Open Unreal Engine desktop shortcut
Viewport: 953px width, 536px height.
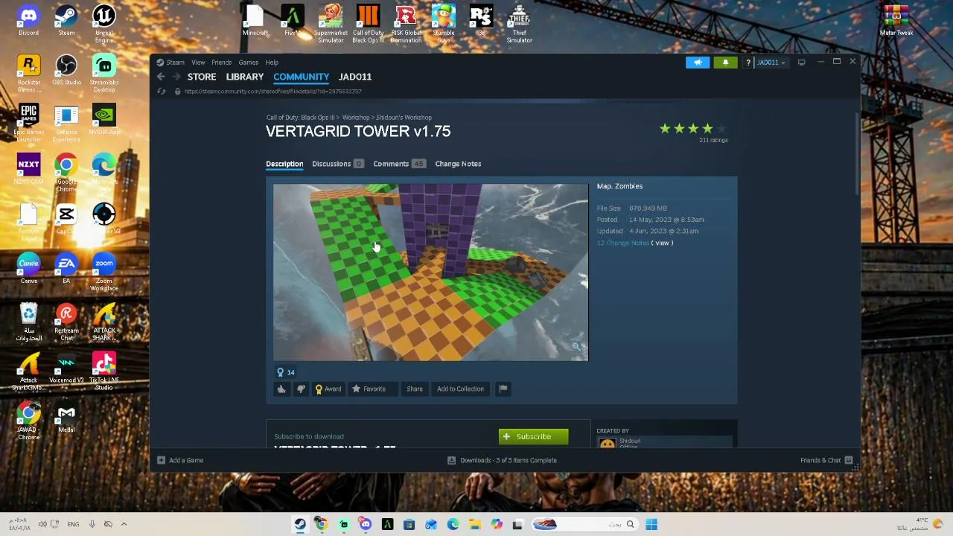pos(104,25)
